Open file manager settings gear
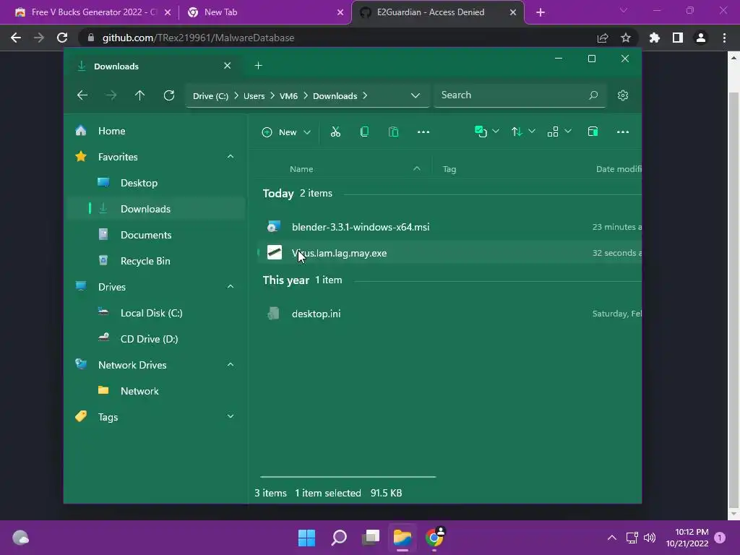Screen dimensions: 740x555 coord(622,95)
